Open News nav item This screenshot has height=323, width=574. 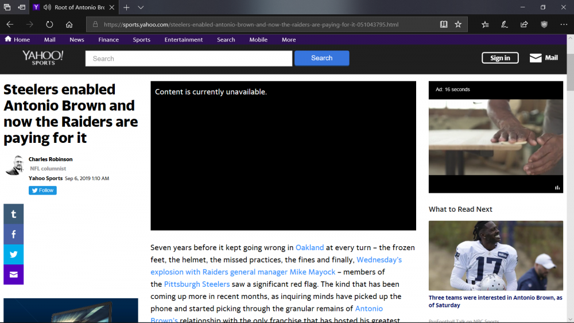77,40
